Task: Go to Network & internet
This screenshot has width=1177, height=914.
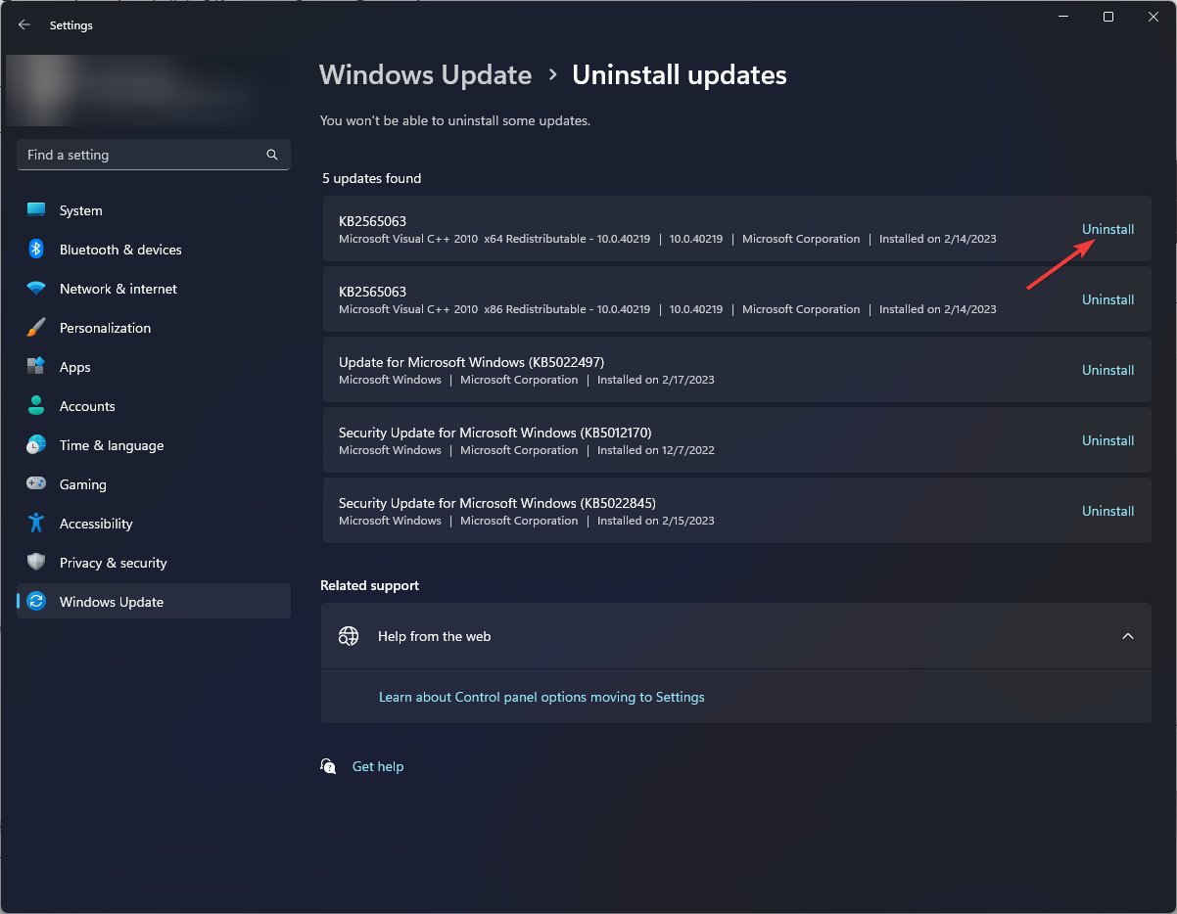Action: pyautogui.click(x=154, y=289)
